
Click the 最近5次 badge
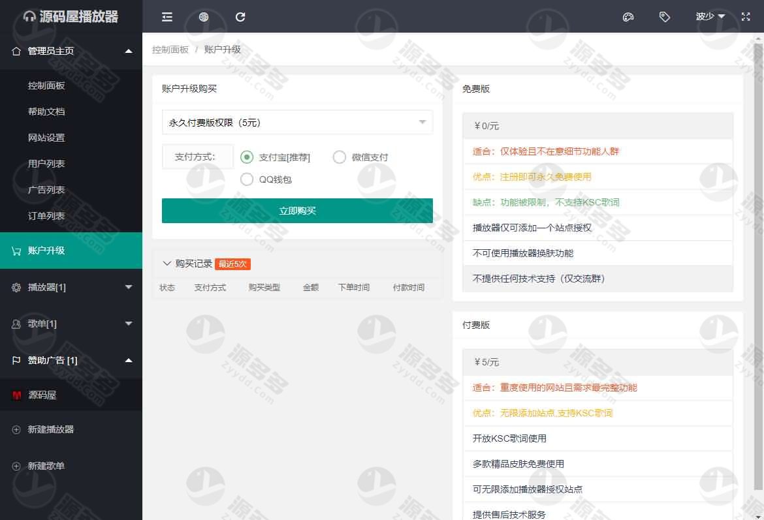tap(232, 264)
